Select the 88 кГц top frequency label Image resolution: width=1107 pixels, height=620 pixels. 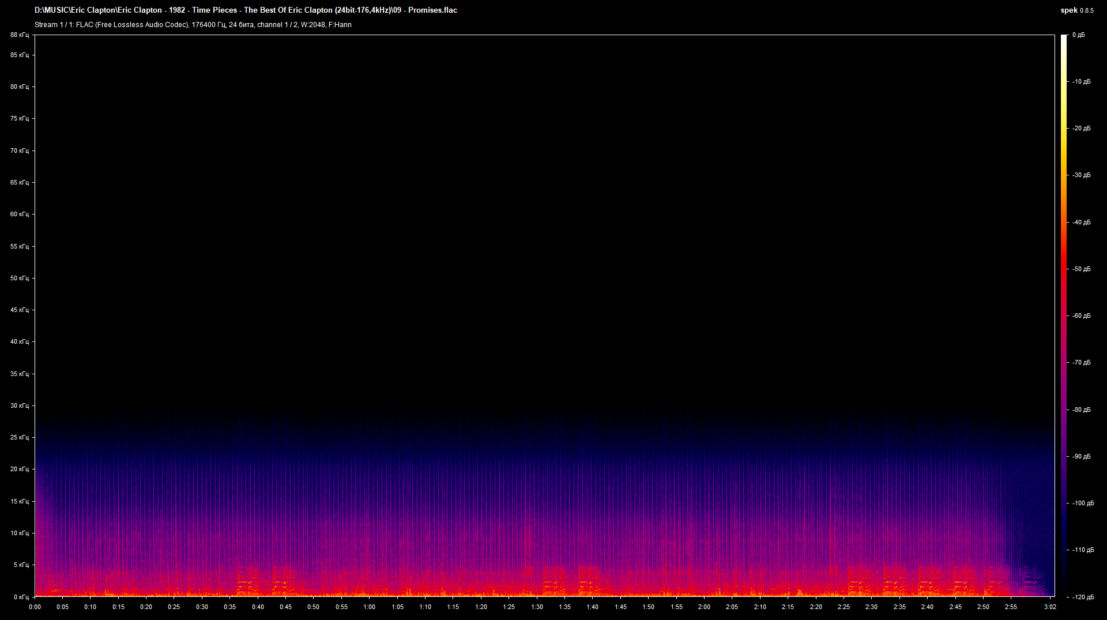[19, 35]
